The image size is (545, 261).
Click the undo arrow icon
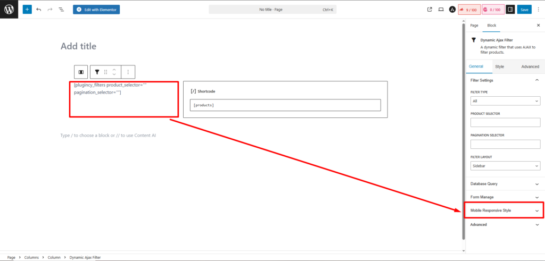tap(39, 10)
